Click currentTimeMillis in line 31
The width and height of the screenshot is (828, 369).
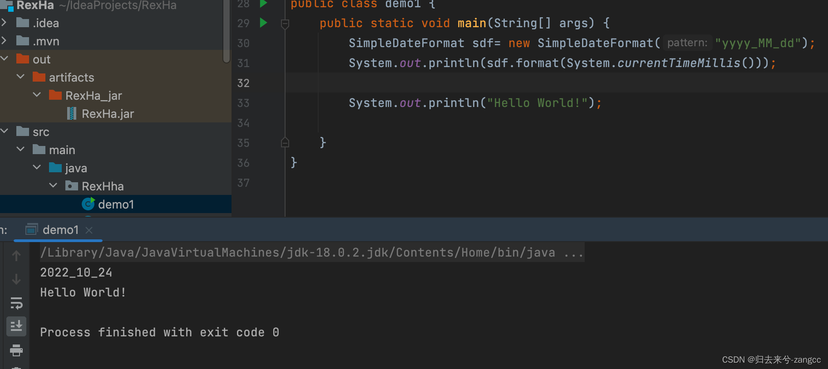[x=679, y=63]
